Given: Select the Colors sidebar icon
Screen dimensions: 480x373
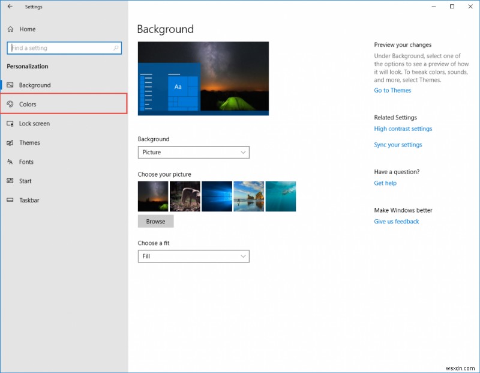Looking at the screenshot, I should [11, 104].
